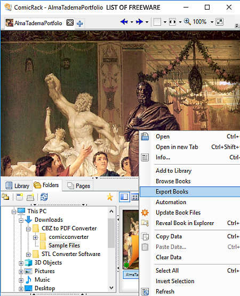This screenshot has width=240, height=296.
Task: Expand the Desktop node
Action: point(21,289)
